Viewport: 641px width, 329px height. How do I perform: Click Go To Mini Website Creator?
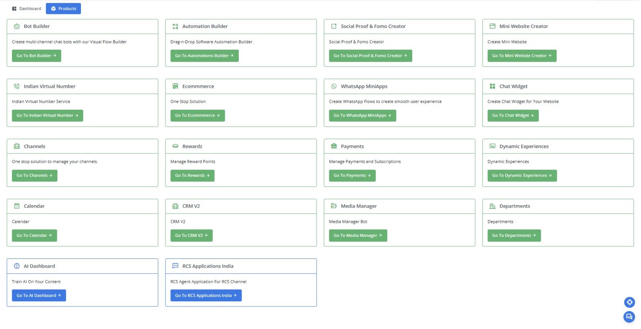click(x=521, y=56)
